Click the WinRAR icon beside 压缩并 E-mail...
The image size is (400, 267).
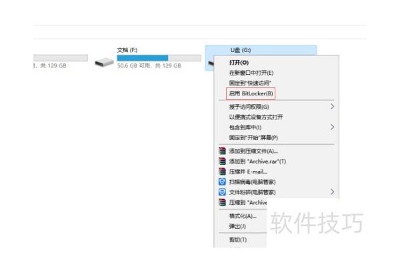click(x=222, y=172)
